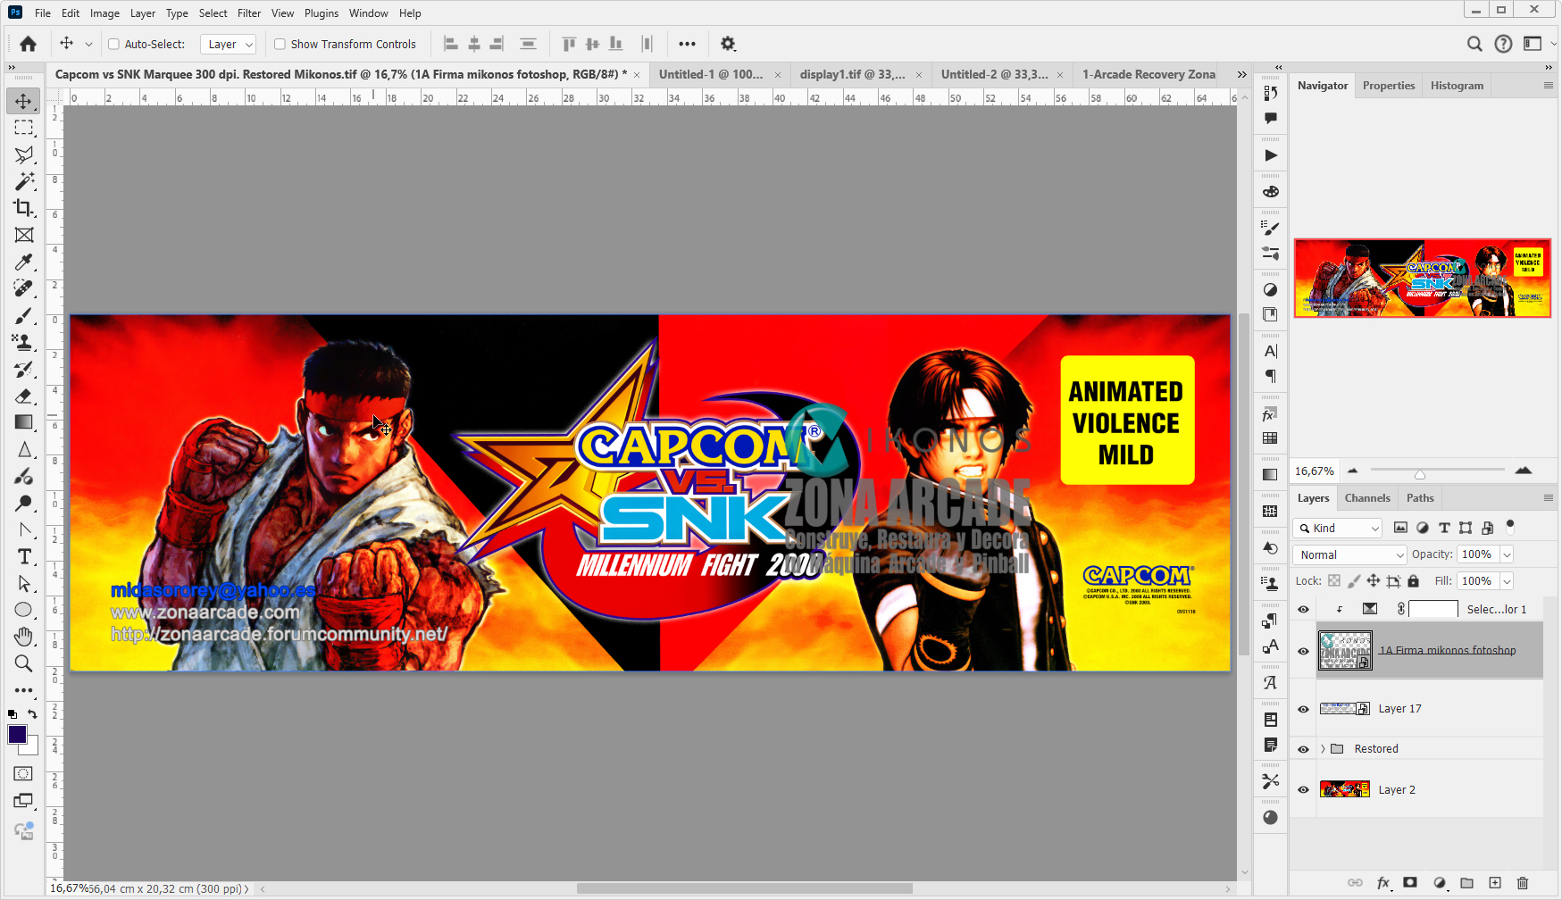
Task: Click zoom out button in Navigator
Action: tap(1353, 471)
